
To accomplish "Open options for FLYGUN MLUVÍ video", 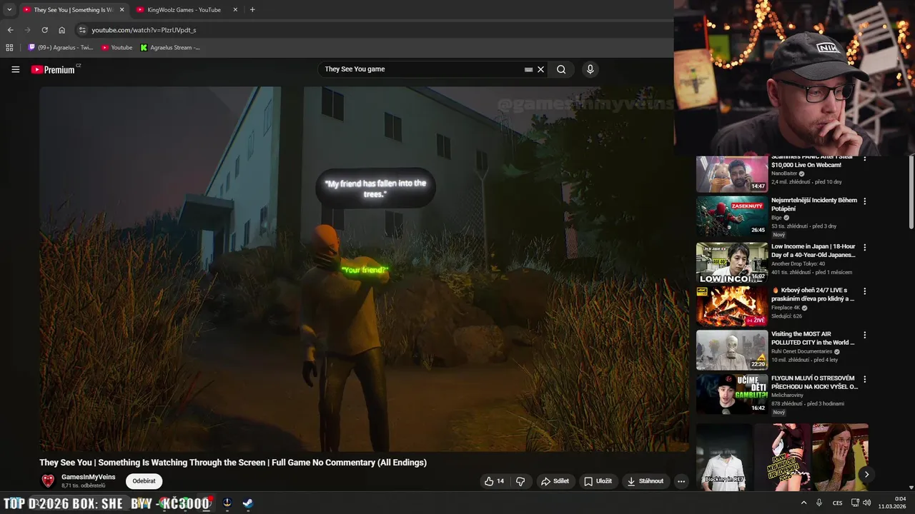I will coord(865,379).
